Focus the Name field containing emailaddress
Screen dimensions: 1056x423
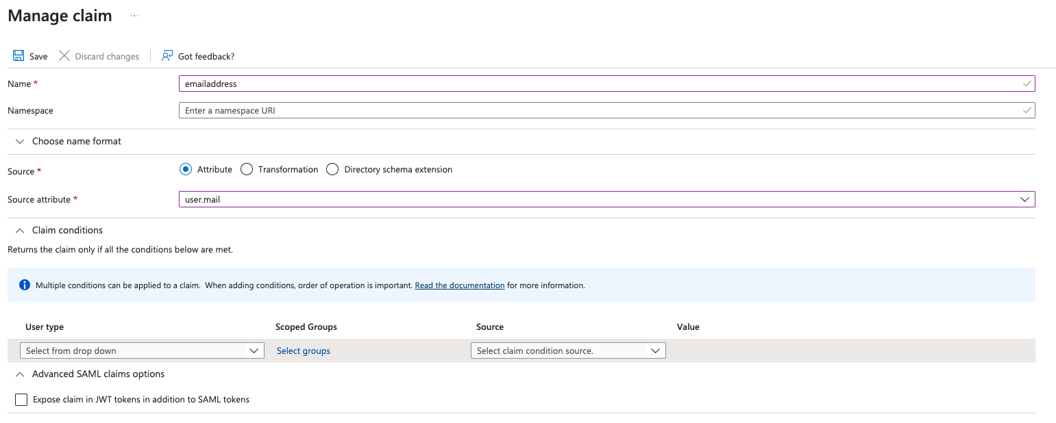(x=606, y=84)
